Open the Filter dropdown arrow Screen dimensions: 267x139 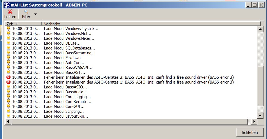(x=35, y=14)
